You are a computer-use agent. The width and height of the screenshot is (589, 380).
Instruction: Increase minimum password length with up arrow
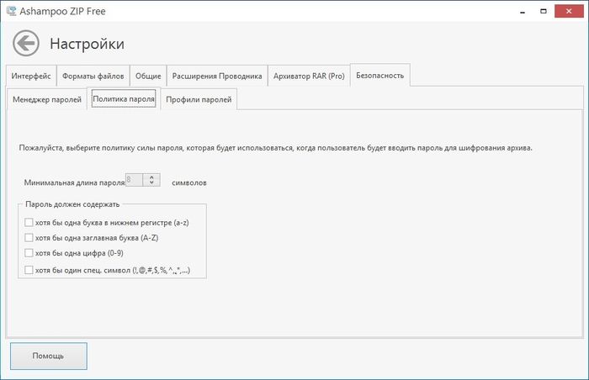(x=151, y=177)
